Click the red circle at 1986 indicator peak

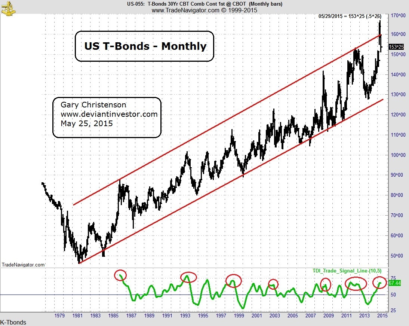click(120, 275)
